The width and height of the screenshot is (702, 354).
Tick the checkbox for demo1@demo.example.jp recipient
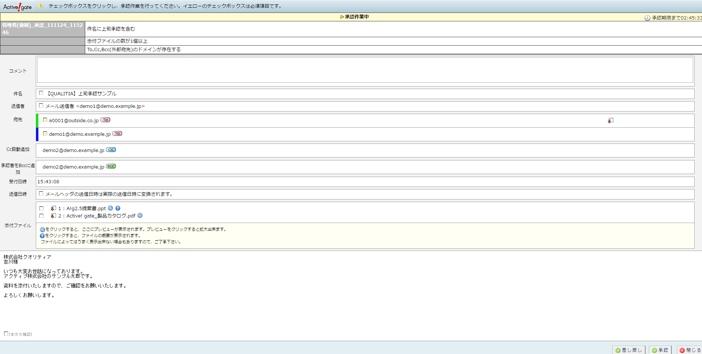(45, 134)
